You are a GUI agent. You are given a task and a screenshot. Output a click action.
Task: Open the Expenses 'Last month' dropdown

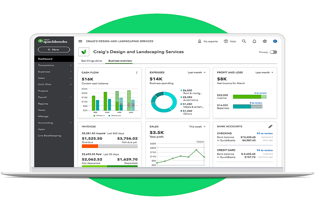pos(196,72)
